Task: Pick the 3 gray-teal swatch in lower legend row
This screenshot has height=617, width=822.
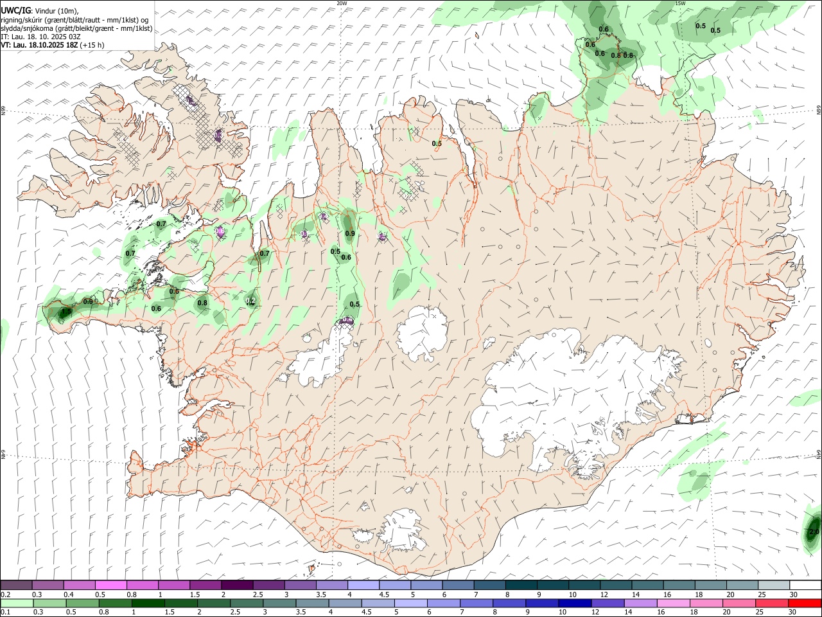Action: point(279,603)
